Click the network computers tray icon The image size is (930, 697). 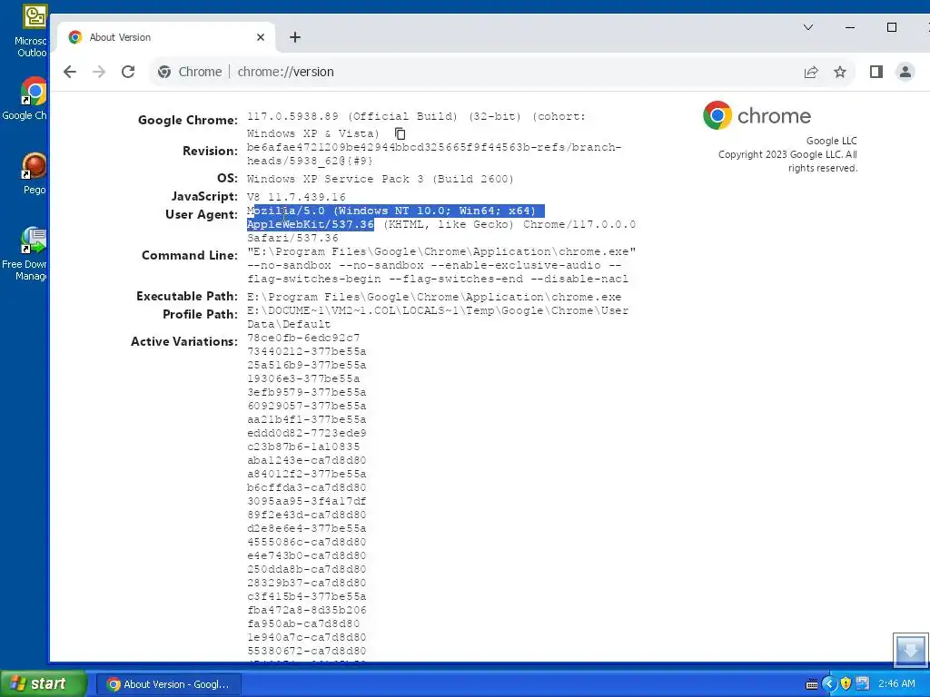(863, 684)
